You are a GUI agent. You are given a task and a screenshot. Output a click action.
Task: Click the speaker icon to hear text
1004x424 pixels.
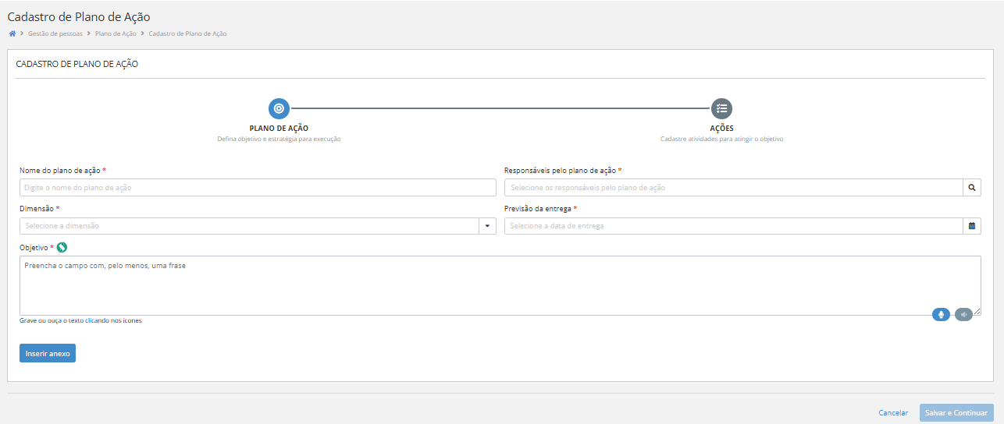point(963,315)
